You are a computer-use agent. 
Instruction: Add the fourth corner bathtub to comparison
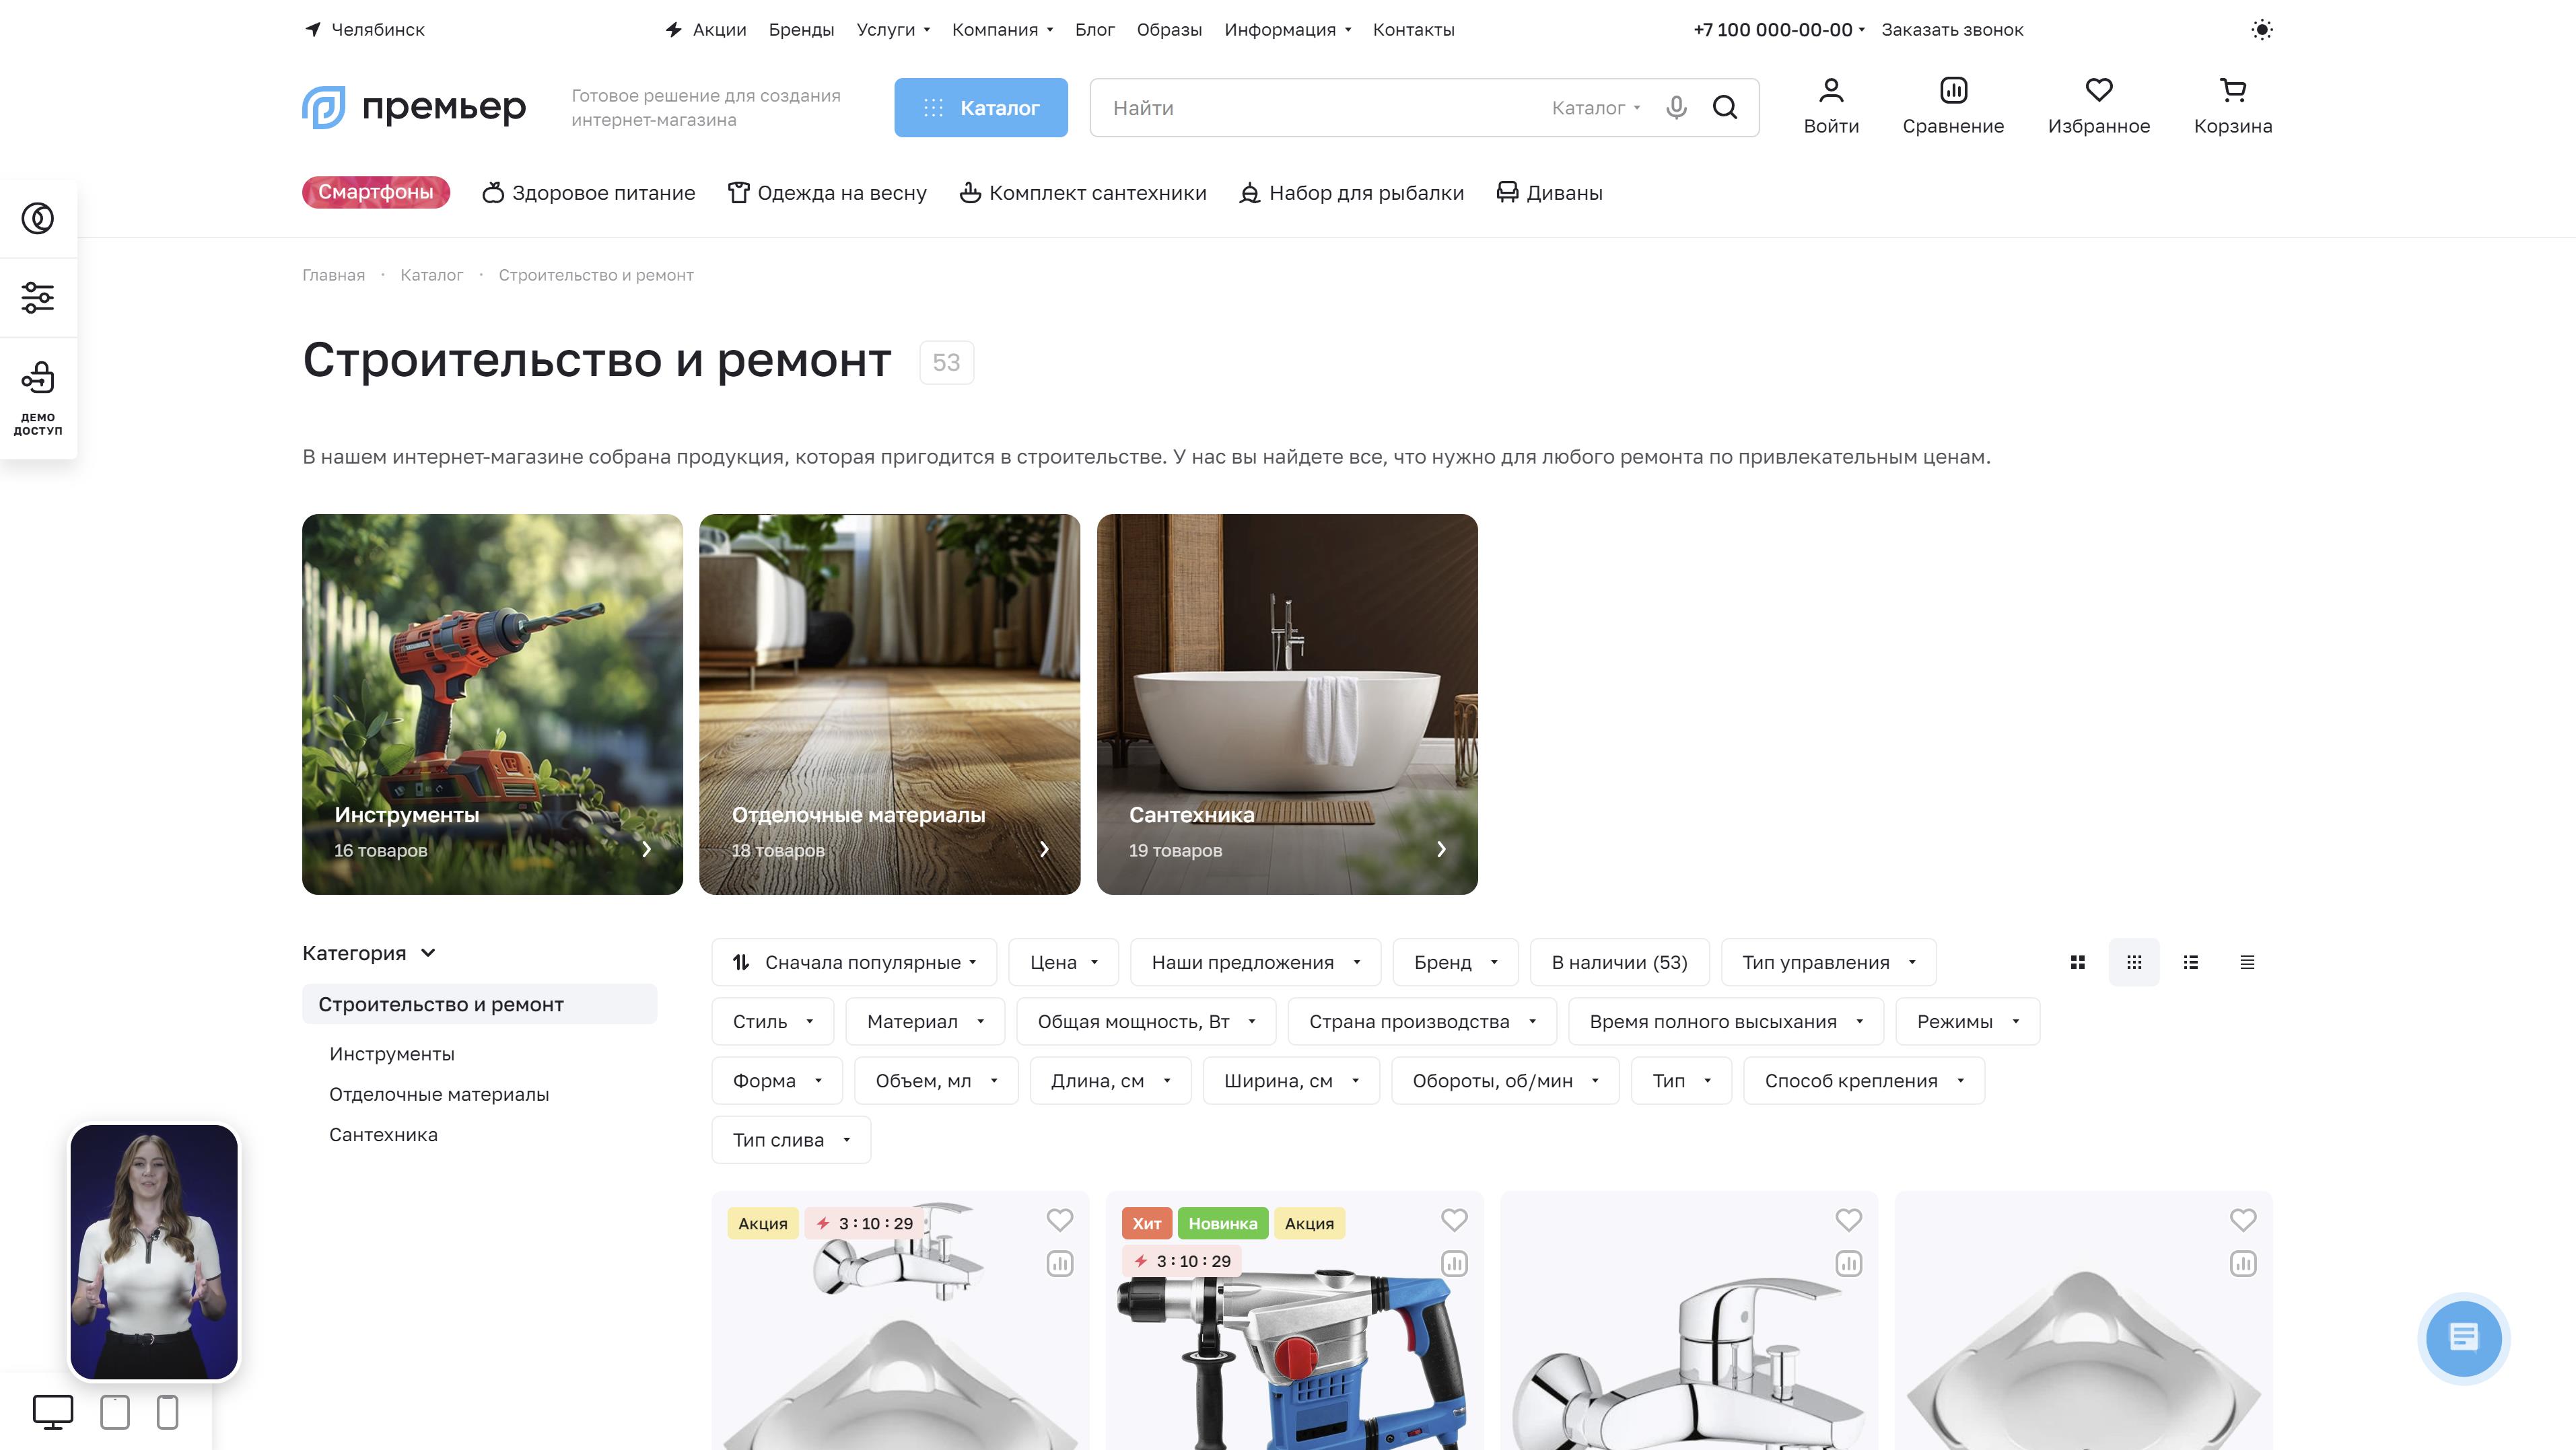[2243, 1264]
